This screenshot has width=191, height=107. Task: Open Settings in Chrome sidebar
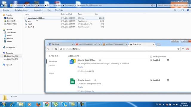coord(52,65)
